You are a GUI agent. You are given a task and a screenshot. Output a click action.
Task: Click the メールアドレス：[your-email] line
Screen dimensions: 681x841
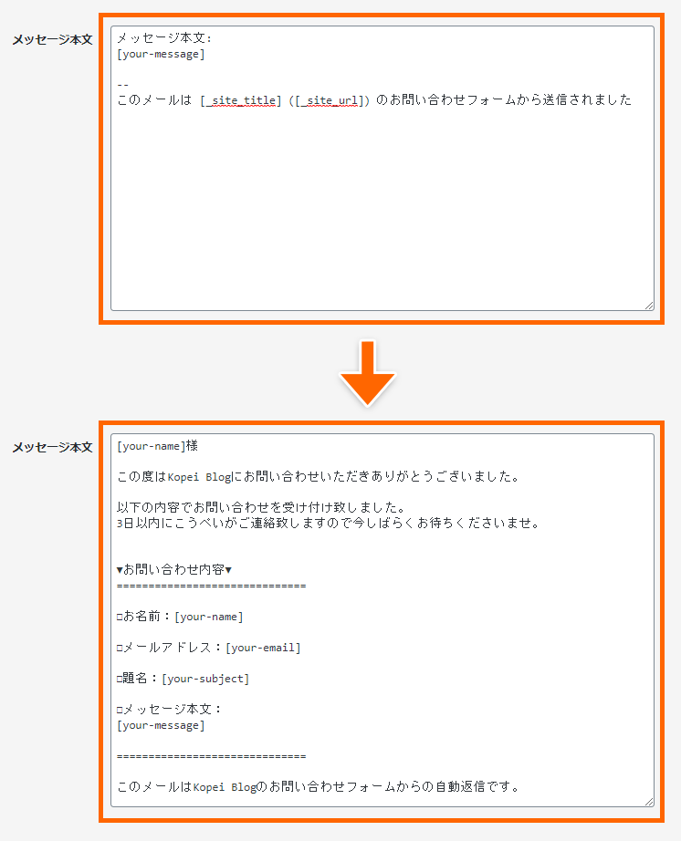209,648
